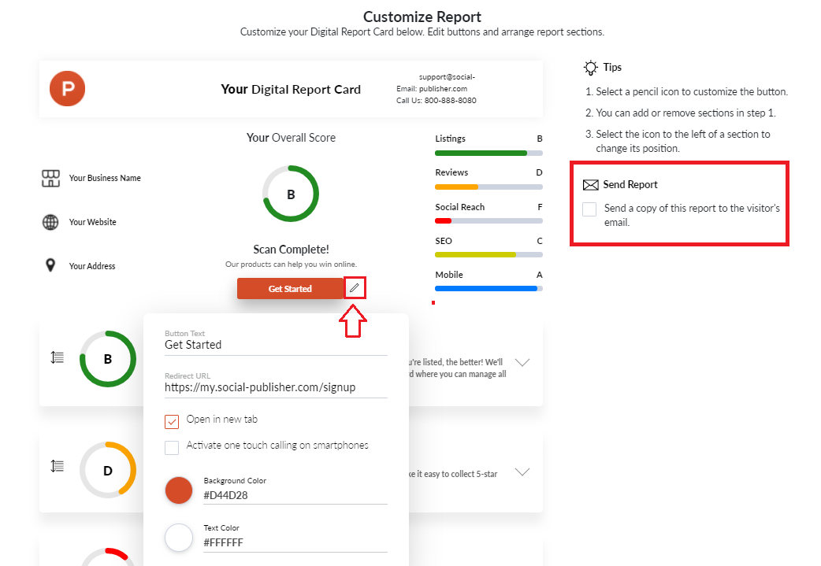Click the reorder icon beside the B section
This screenshot has width=821, height=566.
pyautogui.click(x=57, y=357)
